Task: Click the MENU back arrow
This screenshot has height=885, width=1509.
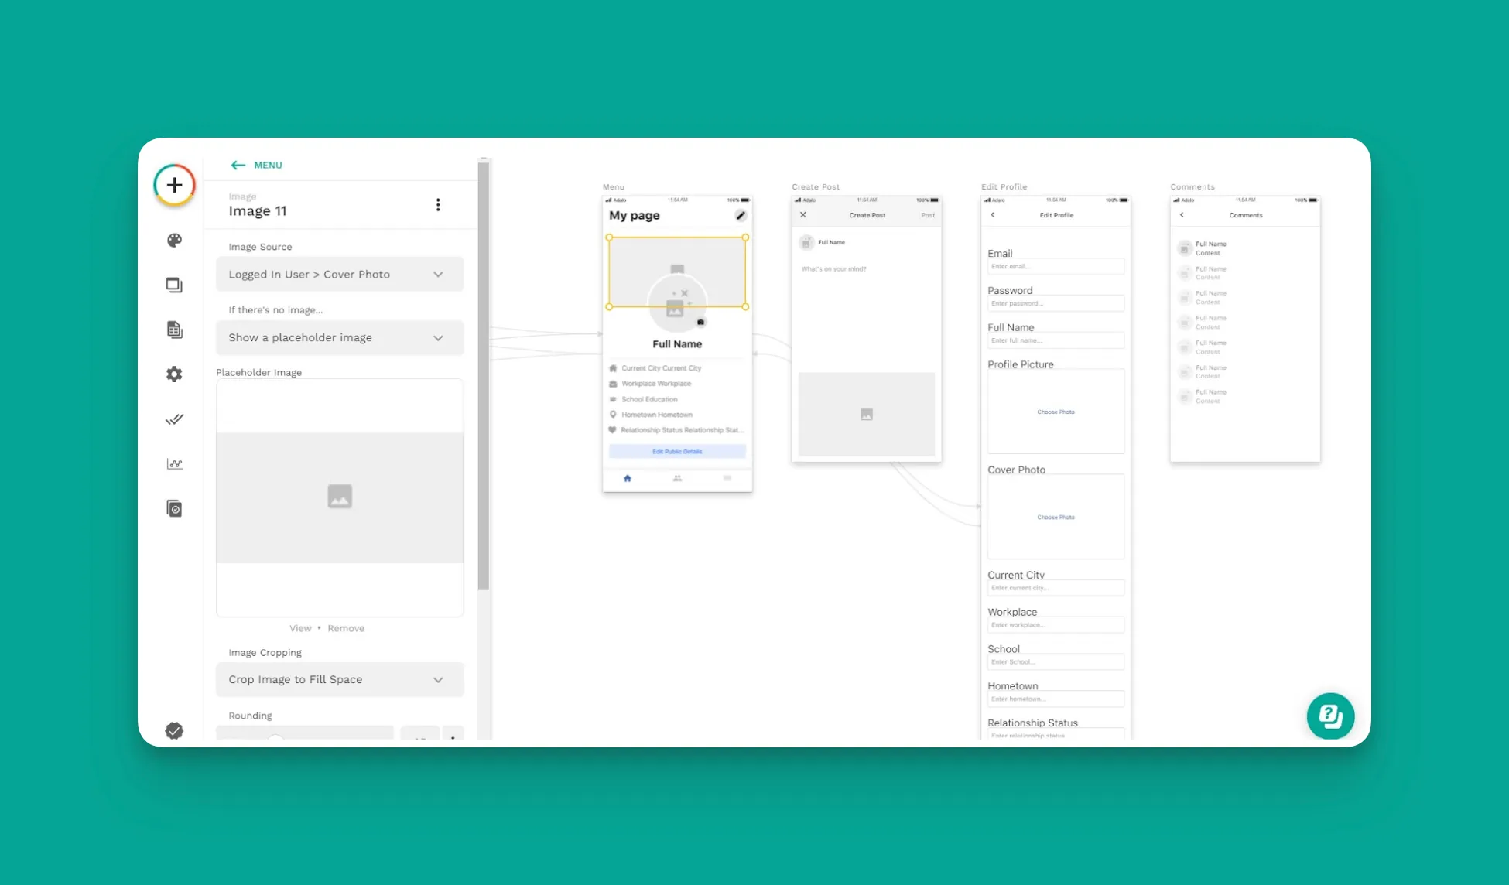Action: coord(238,165)
